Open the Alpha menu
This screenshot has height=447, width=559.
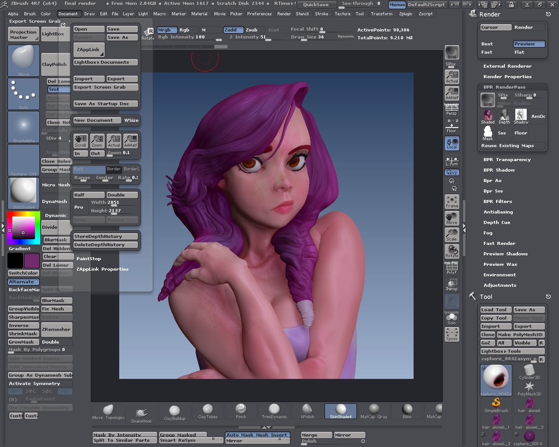click(13, 14)
